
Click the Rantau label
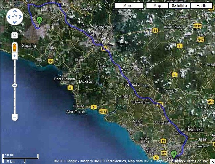[x=102, y=66]
